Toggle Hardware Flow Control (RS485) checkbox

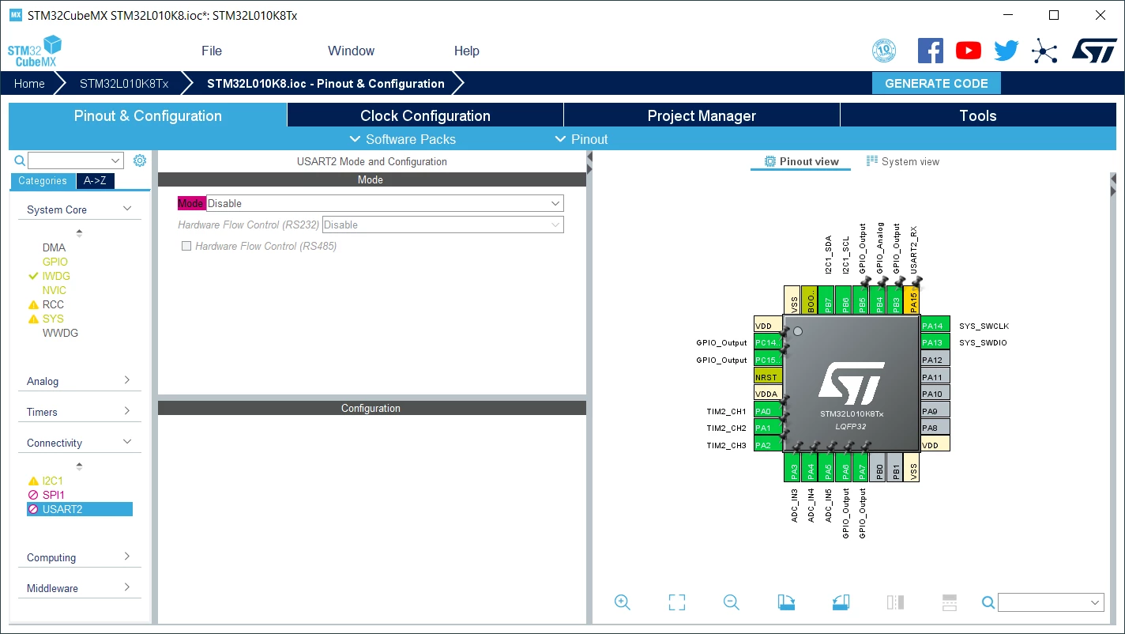[186, 246]
